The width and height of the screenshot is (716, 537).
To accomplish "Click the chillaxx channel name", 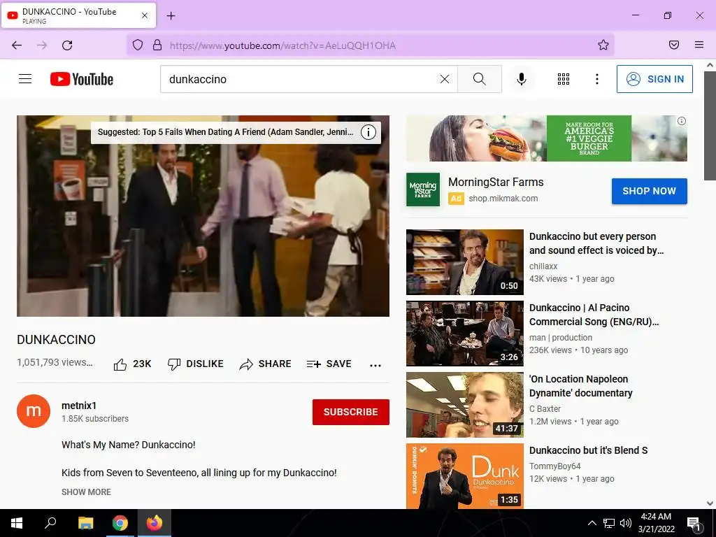I will 543,266.
